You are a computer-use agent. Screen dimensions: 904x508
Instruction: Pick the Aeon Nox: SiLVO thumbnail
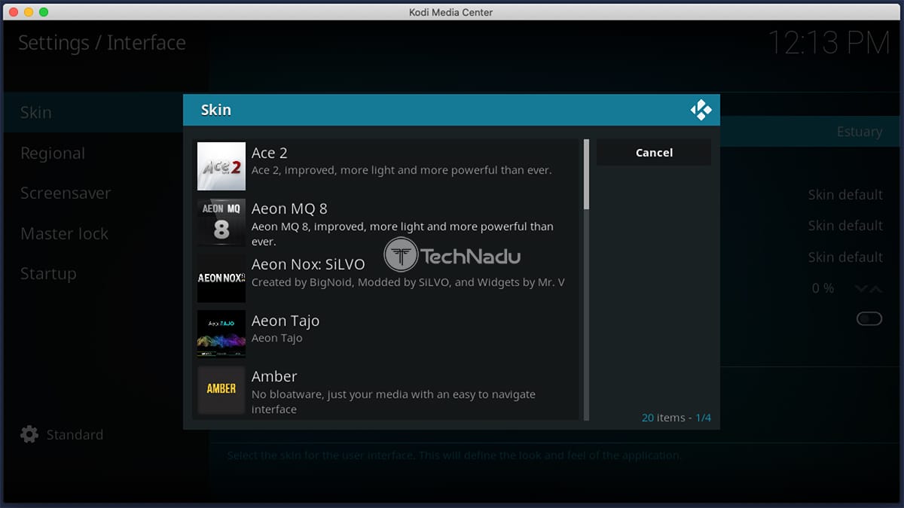click(221, 278)
